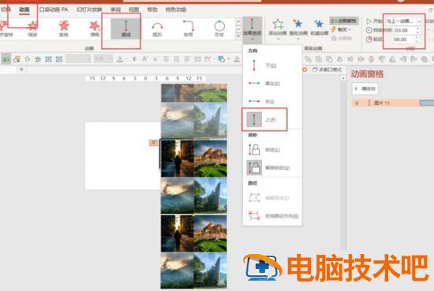Choose the 旋转 star animation effect
This screenshot has height=291, width=434.
click(x=64, y=28)
